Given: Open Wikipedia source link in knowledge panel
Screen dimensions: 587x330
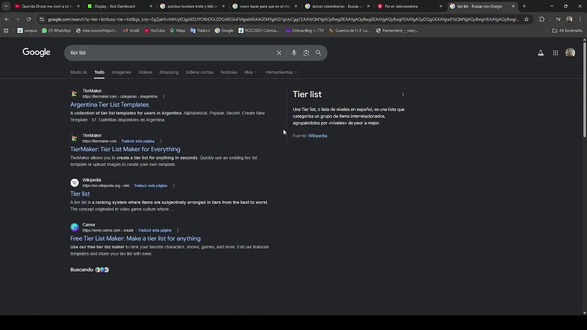Looking at the screenshot, I should (317, 136).
